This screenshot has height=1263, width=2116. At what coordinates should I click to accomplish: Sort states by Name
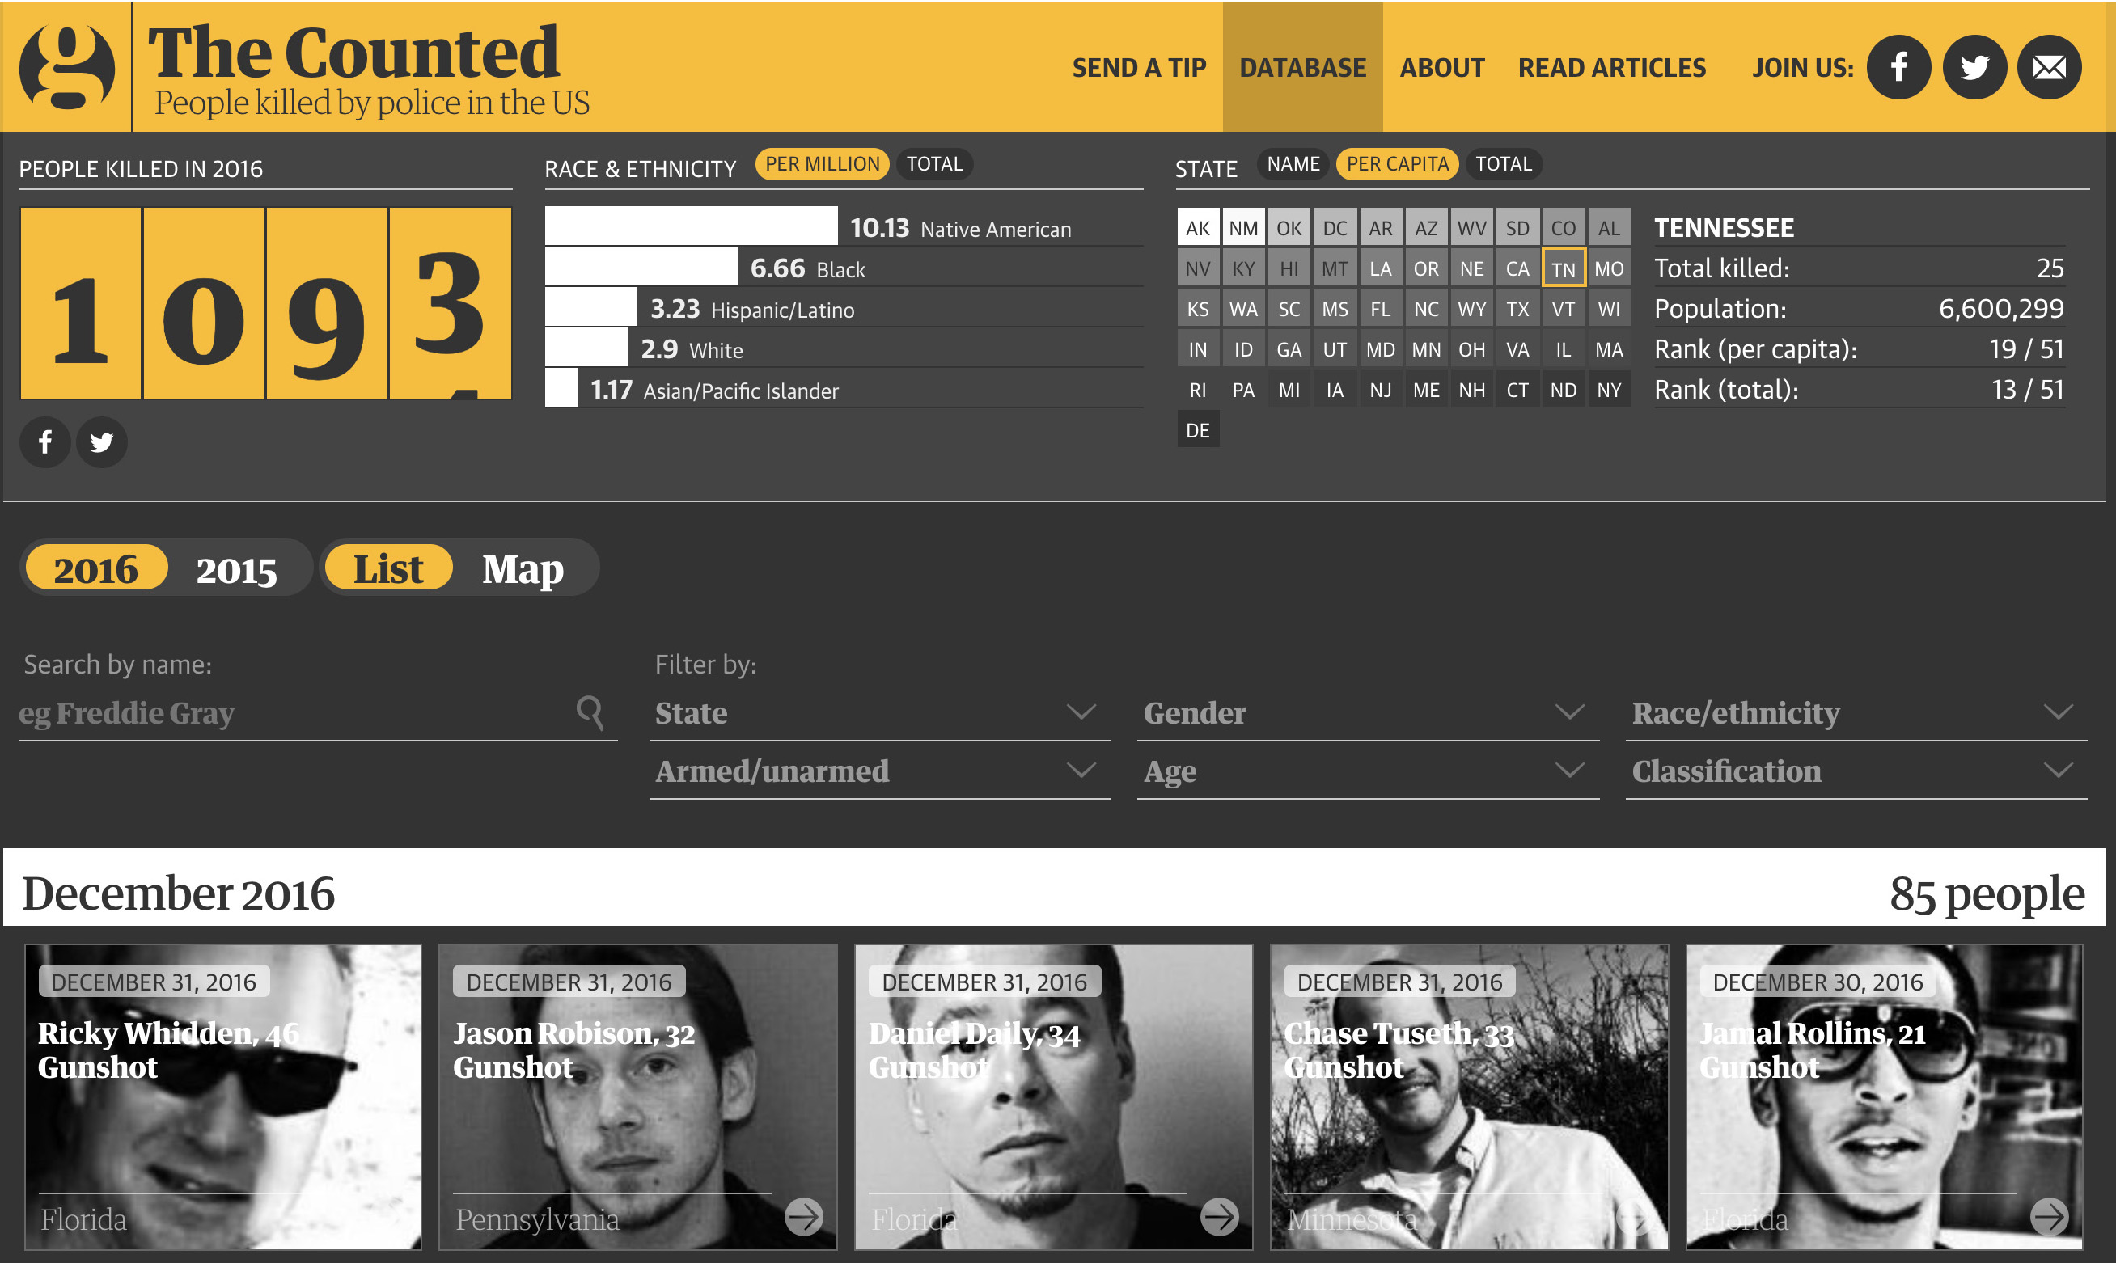(1292, 164)
